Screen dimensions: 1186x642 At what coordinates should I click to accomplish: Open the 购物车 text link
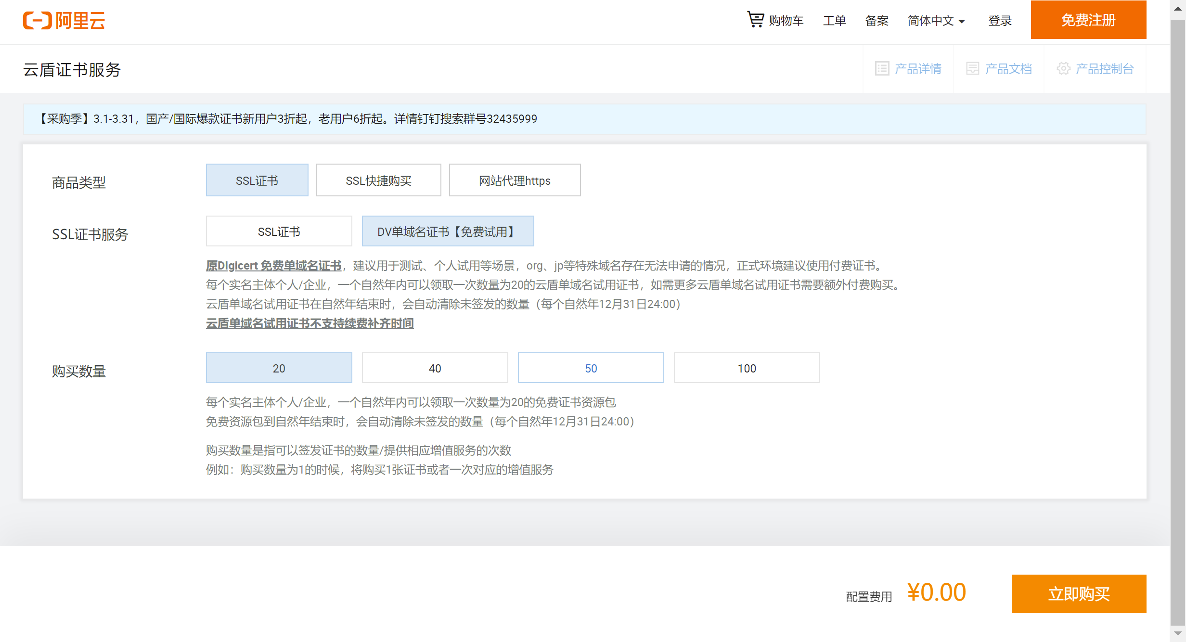pyautogui.click(x=786, y=21)
